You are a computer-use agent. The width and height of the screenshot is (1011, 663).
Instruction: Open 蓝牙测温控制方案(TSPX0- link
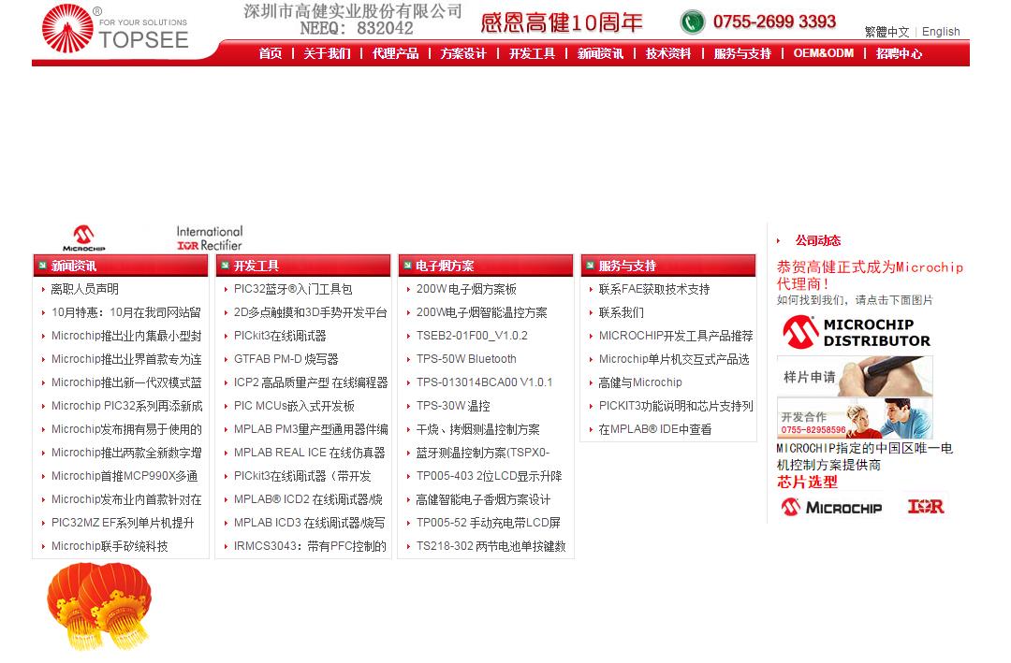[483, 453]
